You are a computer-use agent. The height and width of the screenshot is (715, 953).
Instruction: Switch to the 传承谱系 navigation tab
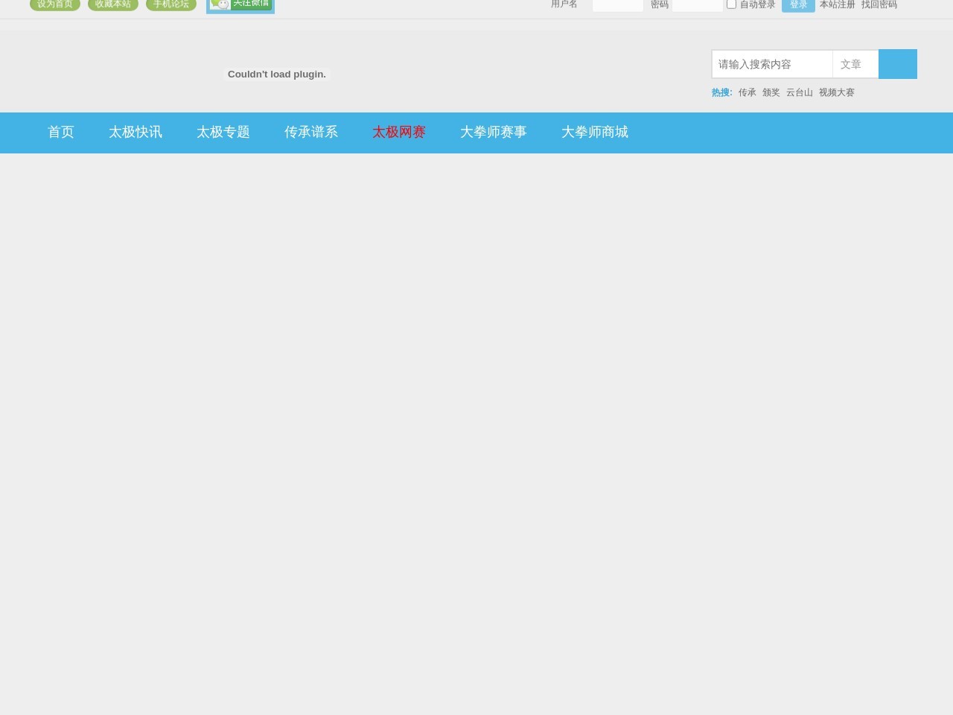311,133
